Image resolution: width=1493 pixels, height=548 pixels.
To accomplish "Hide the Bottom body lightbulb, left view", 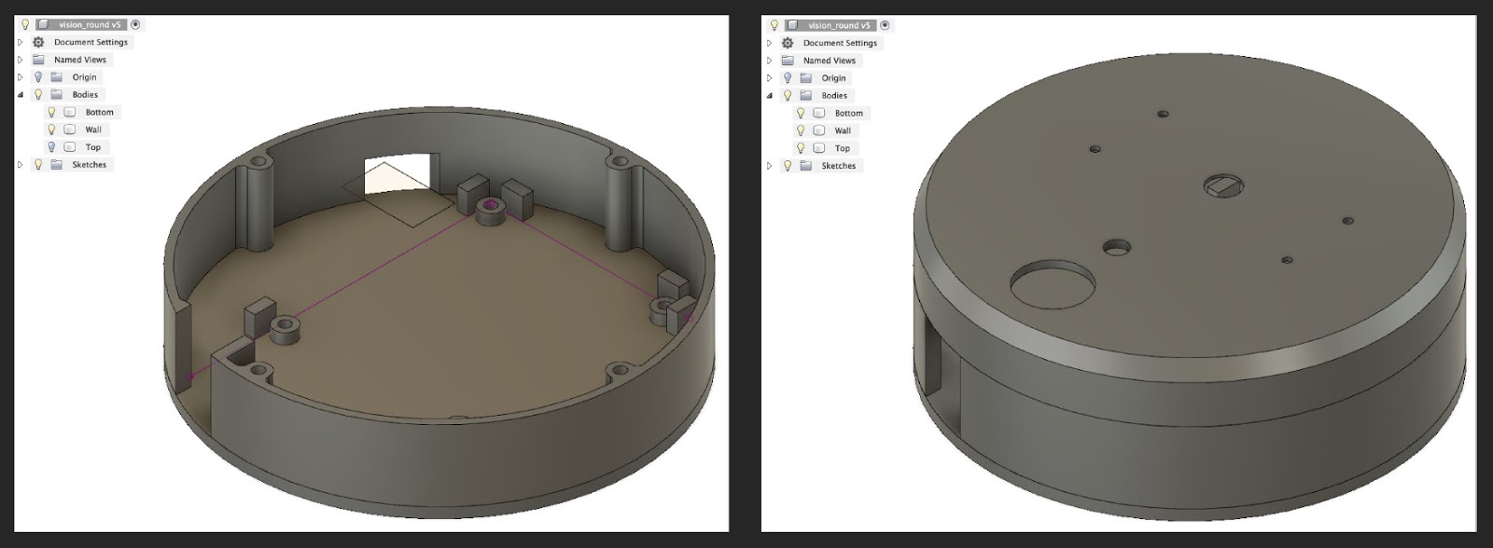I will [x=51, y=112].
